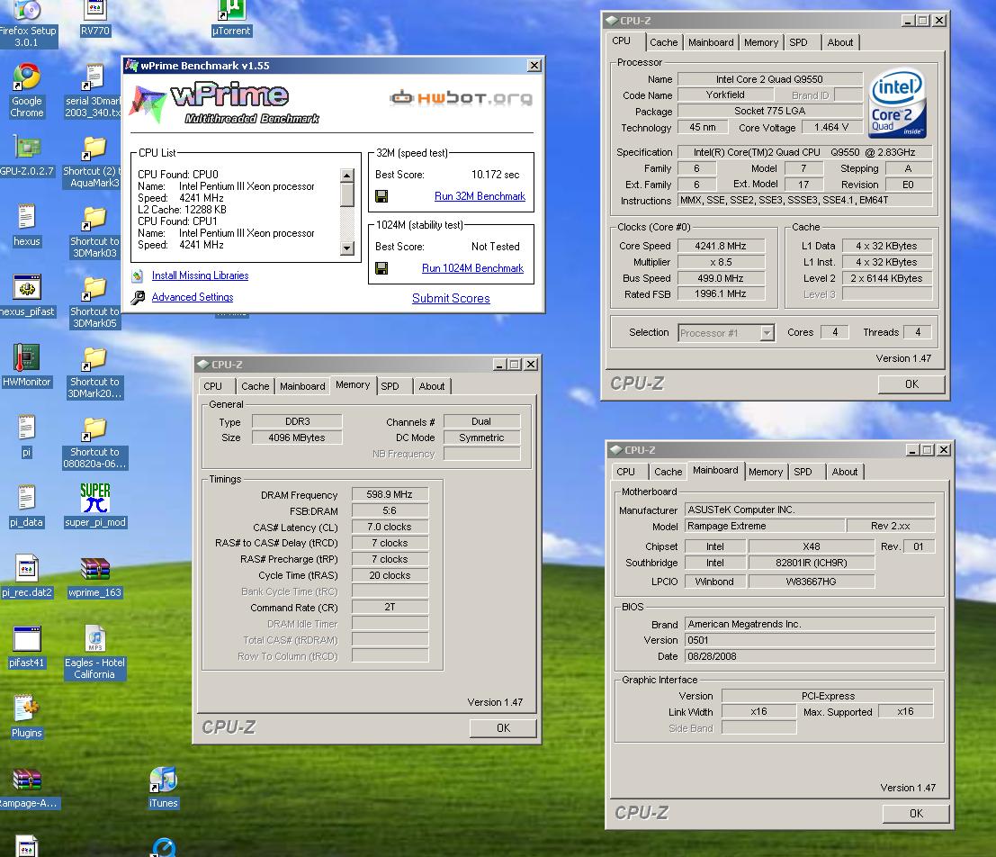Launch the nexus_pifast desktop icon
Screen dimensions: 996x857
coord(27,288)
